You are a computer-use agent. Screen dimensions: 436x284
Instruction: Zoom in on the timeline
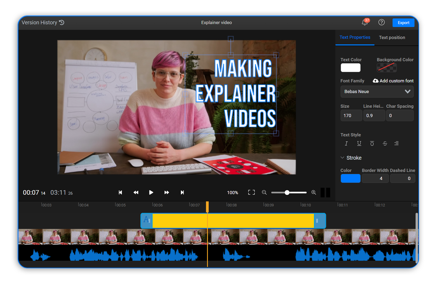pos(314,192)
